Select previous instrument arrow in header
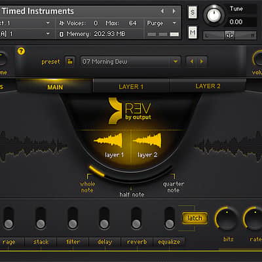The height and width of the screenshot is (262, 262). (x=162, y=11)
